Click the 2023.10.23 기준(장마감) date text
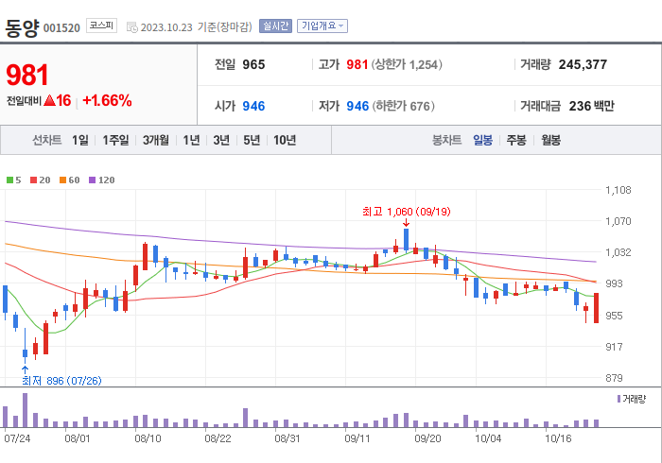The image size is (662, 463). 197,27
